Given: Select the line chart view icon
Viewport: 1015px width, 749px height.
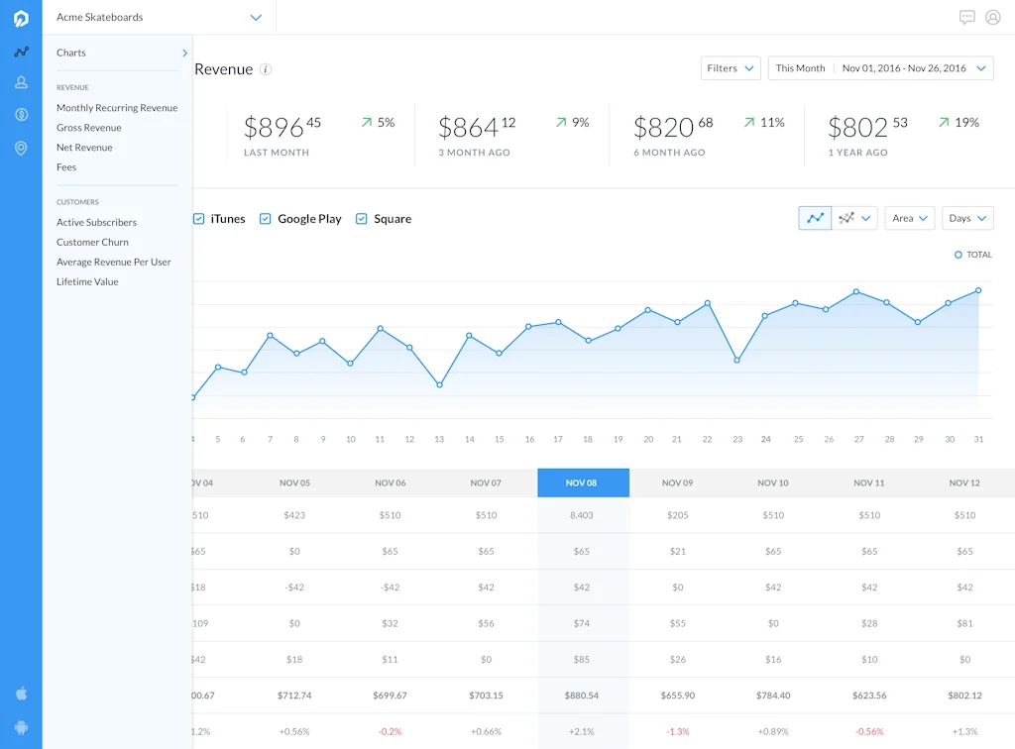Looking at the screenshot, I should [x=815, y=218].
